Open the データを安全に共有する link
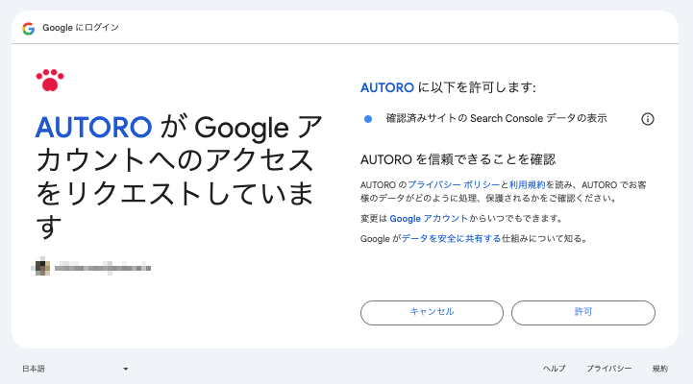This screenshot has height=384, width=693. 451,239
